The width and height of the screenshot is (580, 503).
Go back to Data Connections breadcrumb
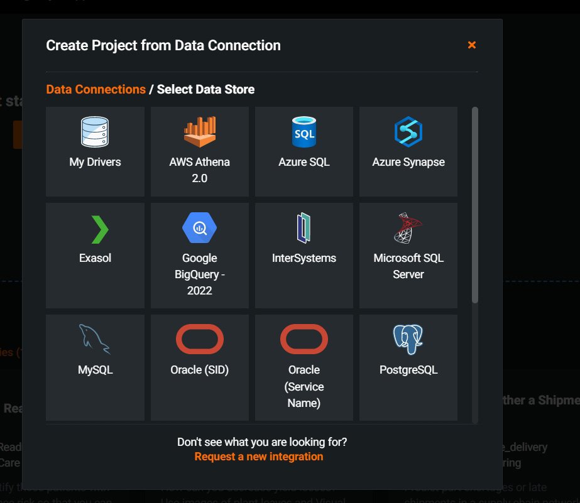click(96, 89)
